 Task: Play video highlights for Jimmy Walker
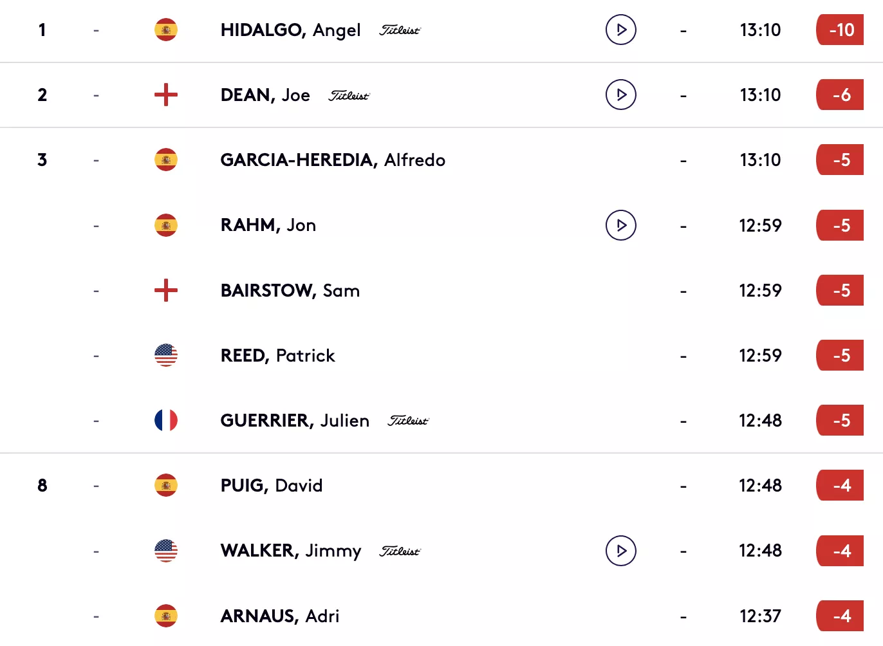click(621, 551)
